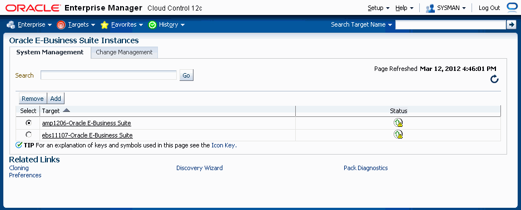Expand the Setup menu
521x210 pixels.
point(379,8)
